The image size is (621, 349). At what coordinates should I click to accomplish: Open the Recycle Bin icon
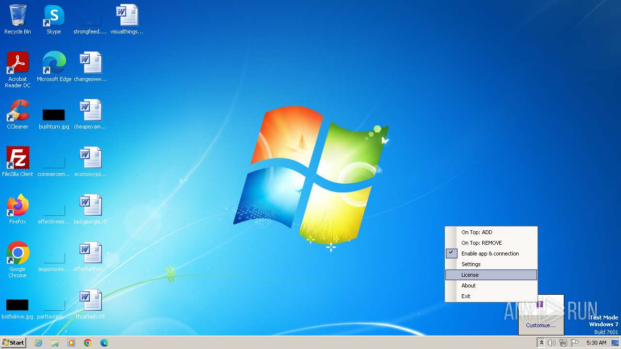[17, 19]
